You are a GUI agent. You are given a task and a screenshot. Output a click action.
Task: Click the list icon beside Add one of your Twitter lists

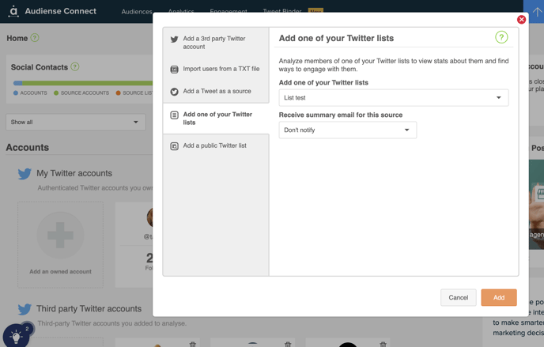pyautogui.click(x=174, y=115)
